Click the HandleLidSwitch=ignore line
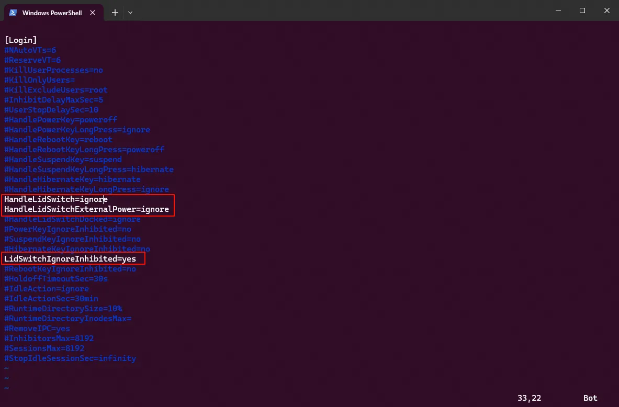Screen dimensions: 619x407 tap(56, 199)
